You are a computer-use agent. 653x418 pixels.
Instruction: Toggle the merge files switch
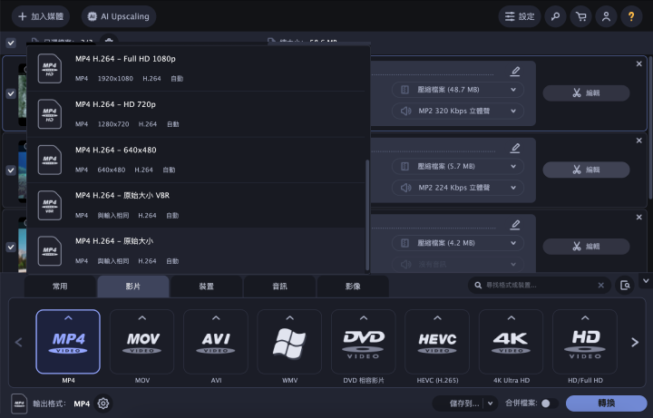[x=550, y=403]
